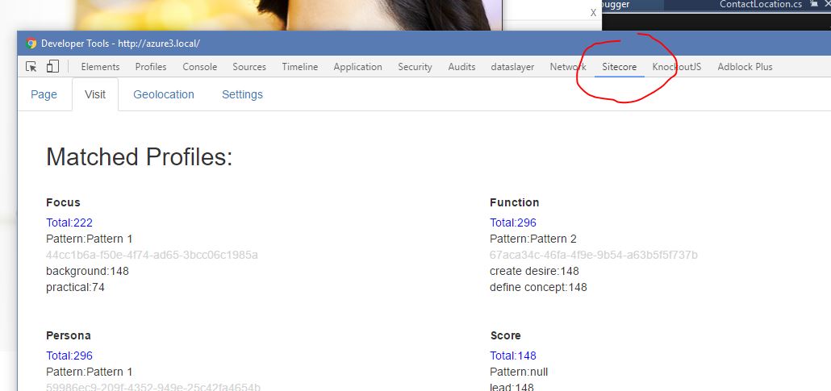
Task: Click the Chrome logo in DevTools title bar
Action: (31, 44)
